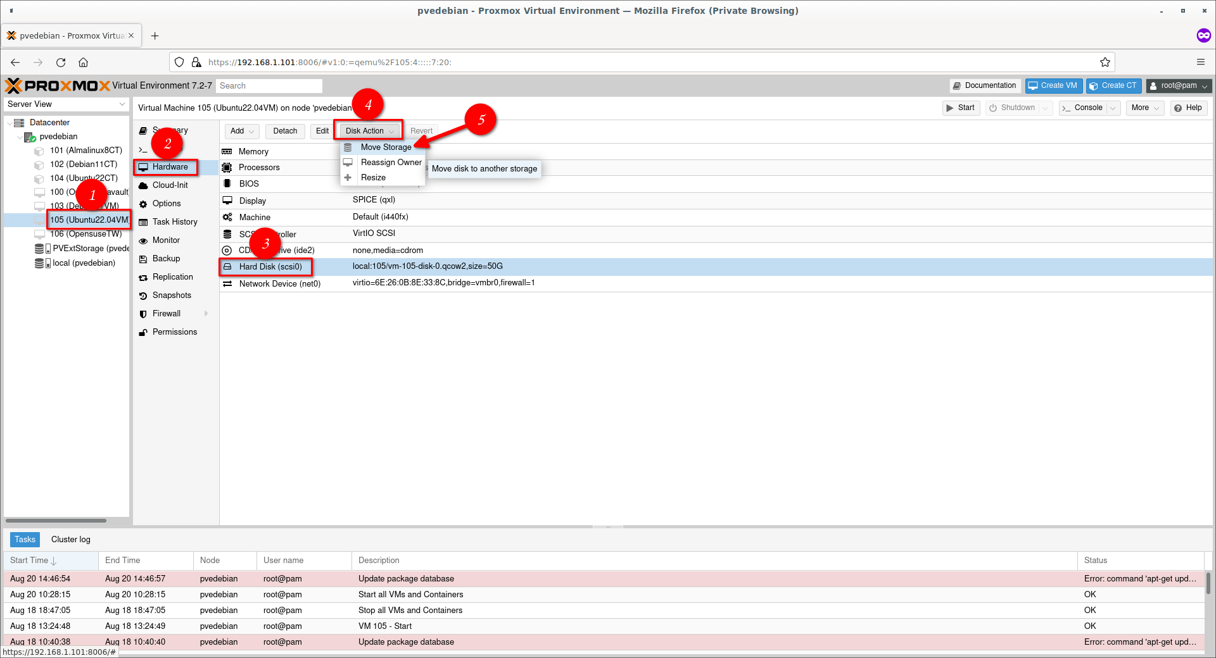Open Hardware section in VM sidebar
1216x658 pixels.
(x=170, y=167)
